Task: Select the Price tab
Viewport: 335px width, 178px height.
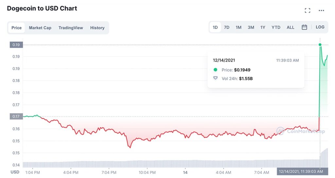Action: coord(16,28)
